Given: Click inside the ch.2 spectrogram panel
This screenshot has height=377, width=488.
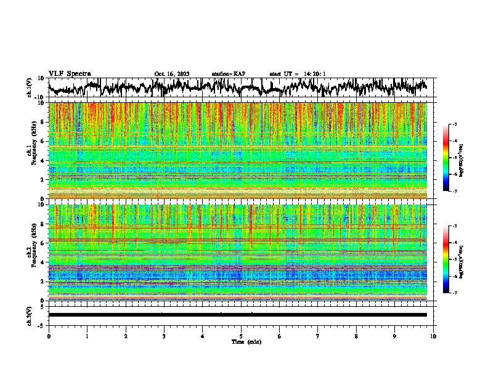Looking at the screenshot, I should (x=237, y=253).
